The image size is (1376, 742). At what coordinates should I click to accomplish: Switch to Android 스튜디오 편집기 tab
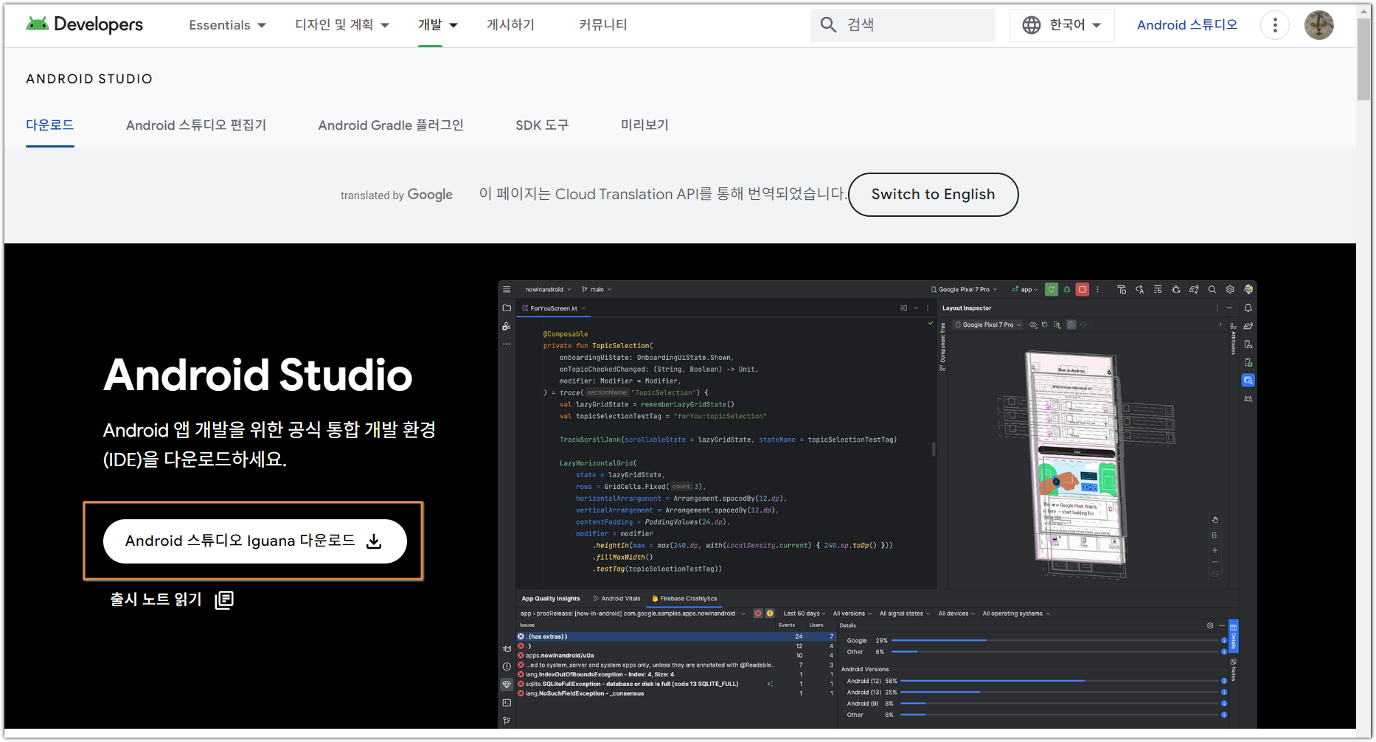coord(196,125)
